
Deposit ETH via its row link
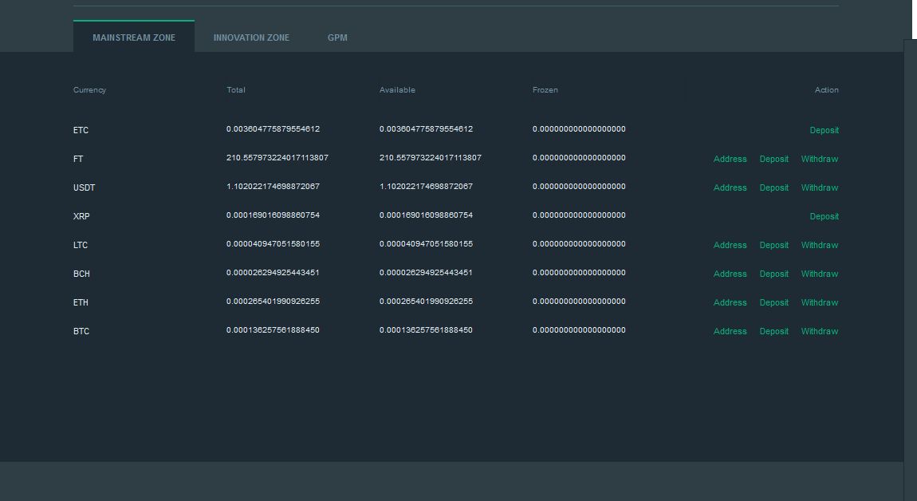[x=773, y=302]
